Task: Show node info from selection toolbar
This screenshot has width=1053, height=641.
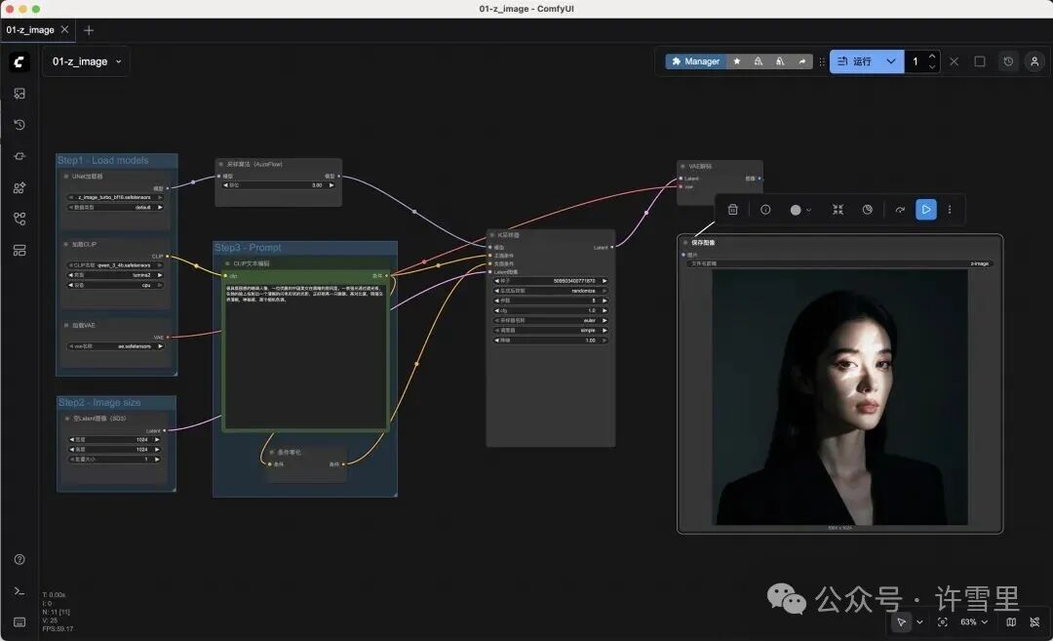Action: [765, 209]
